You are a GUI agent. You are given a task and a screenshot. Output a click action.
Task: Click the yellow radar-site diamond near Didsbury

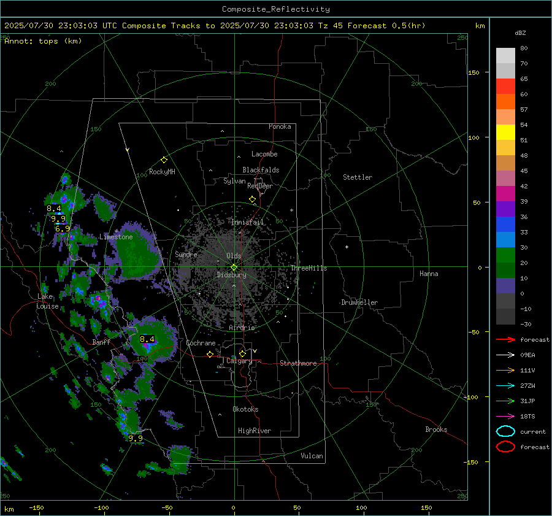pyautogui.click(x=234, y=267)
